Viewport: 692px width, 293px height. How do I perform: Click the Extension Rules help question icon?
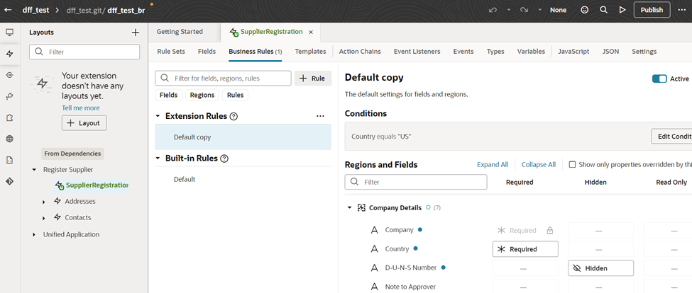(234, 117)
